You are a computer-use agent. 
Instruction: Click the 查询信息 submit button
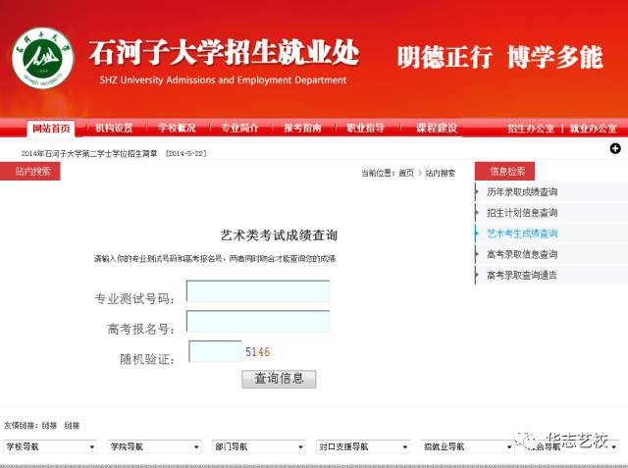click(x=279, y=379)
